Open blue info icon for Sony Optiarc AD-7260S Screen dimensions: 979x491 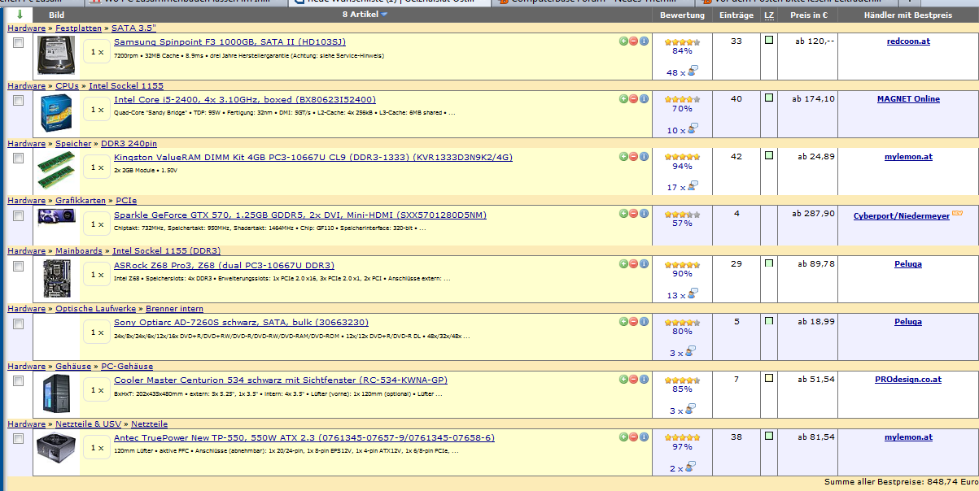(x=644, y=321)
